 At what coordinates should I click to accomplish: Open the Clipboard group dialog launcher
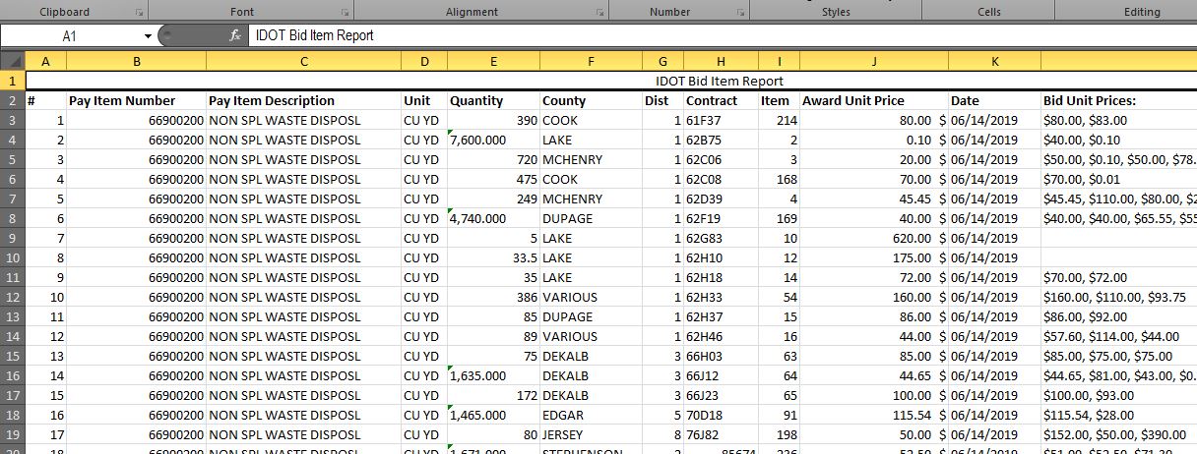point(139,13)
